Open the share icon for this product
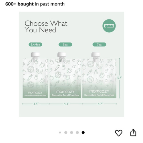The width and height of the screenshot is (143, 143). (x=133, y=133)
